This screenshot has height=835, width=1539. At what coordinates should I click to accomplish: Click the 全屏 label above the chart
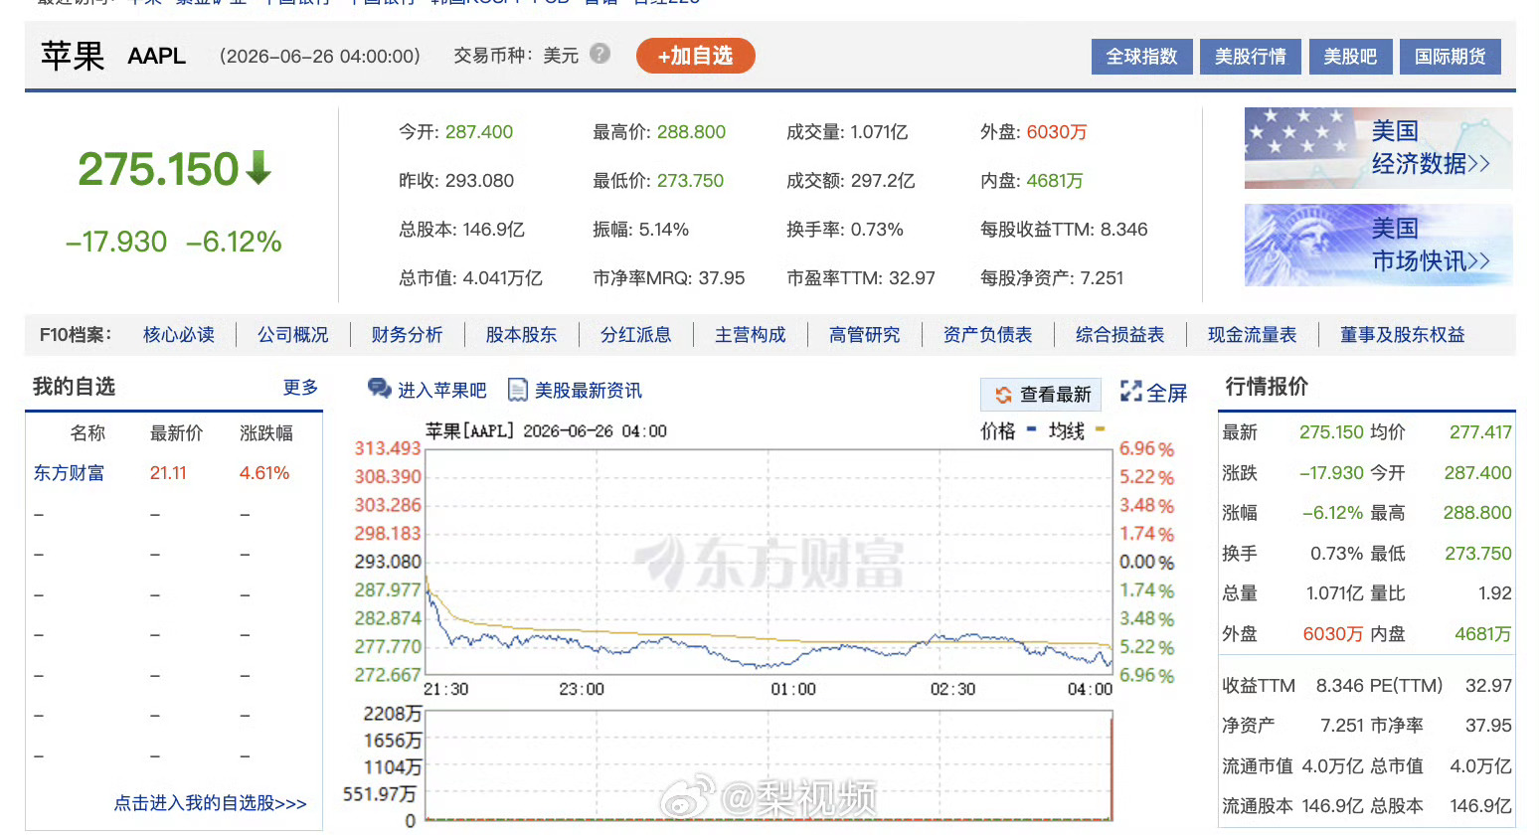[1167, 393]
